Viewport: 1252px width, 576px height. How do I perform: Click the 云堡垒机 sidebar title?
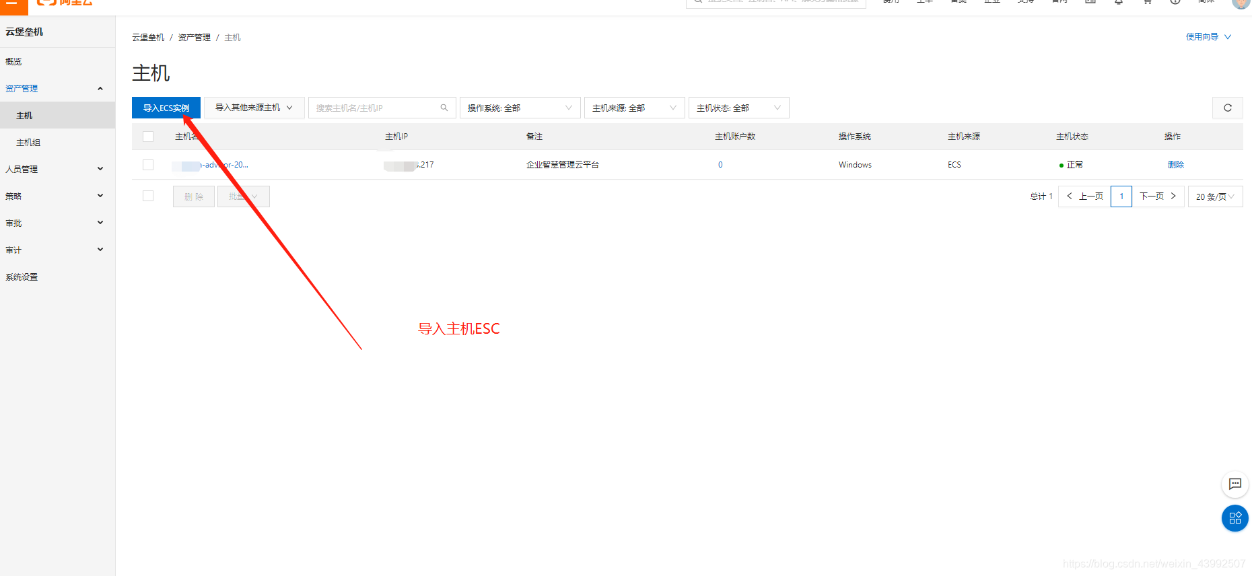pos(24,32)
